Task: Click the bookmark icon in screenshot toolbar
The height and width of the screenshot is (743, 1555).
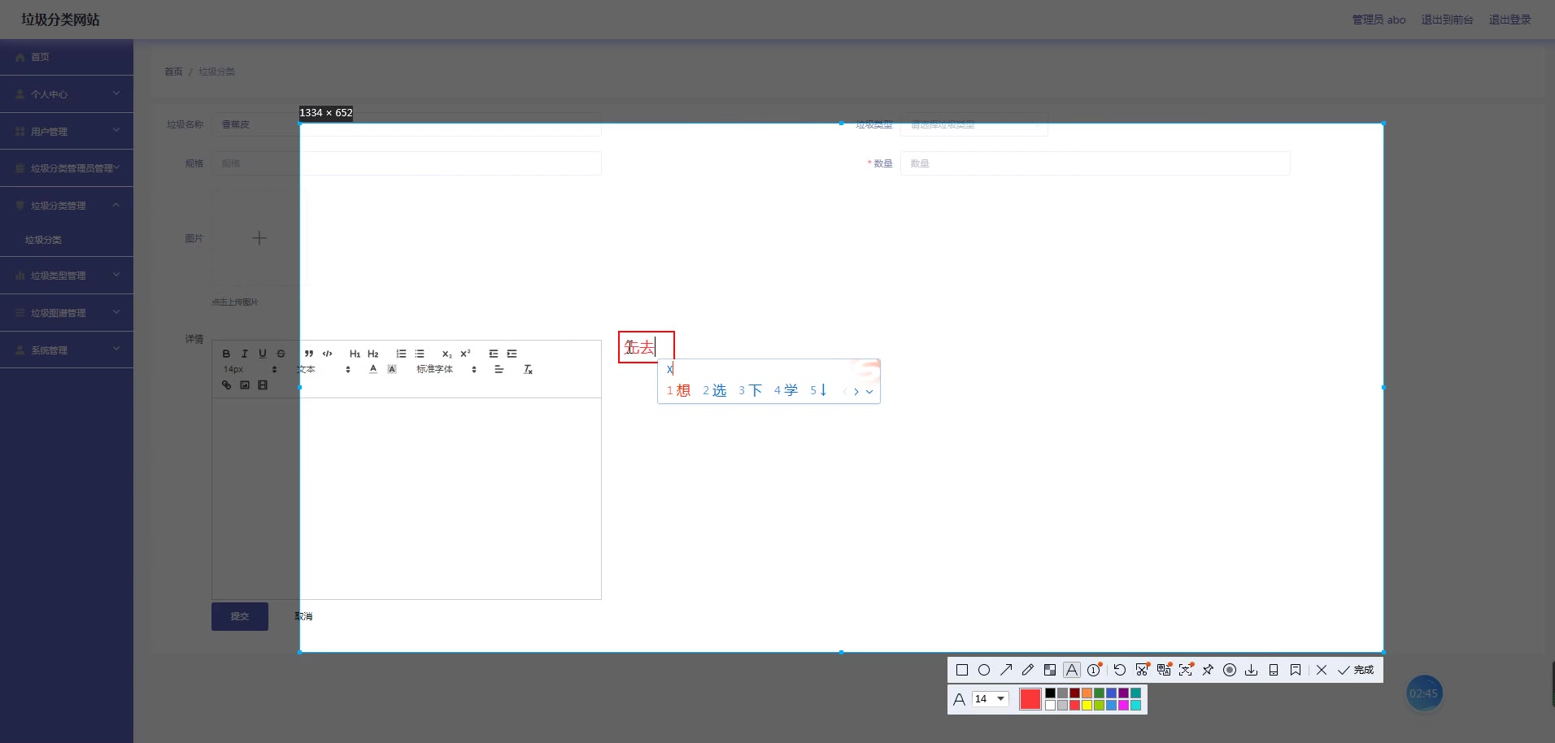Action: click(x=1296, y=670)
